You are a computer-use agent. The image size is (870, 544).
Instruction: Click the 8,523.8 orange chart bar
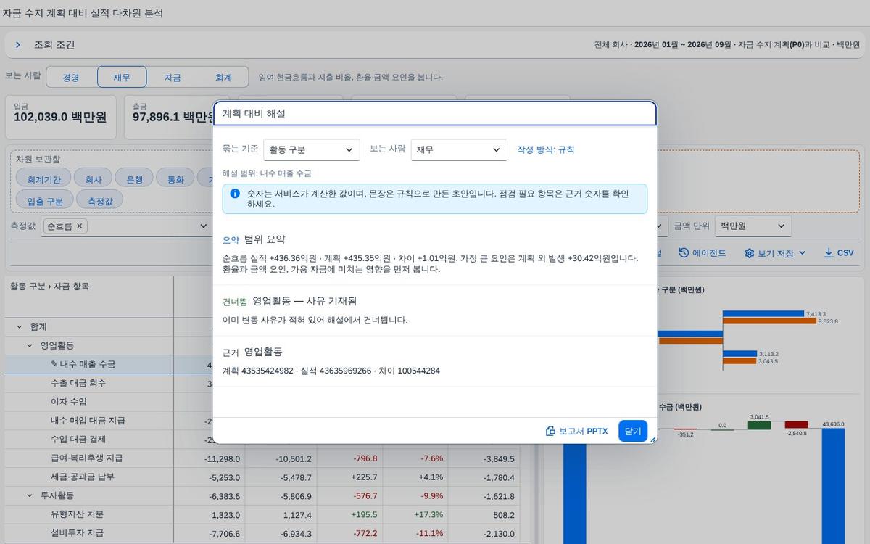(x=769, y=321)
